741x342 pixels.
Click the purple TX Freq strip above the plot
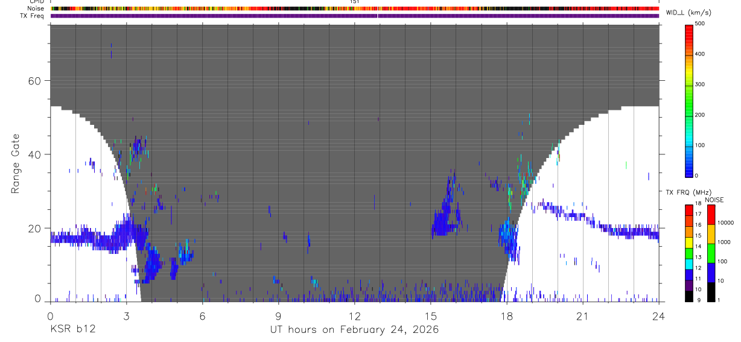[x=355, y=16]
